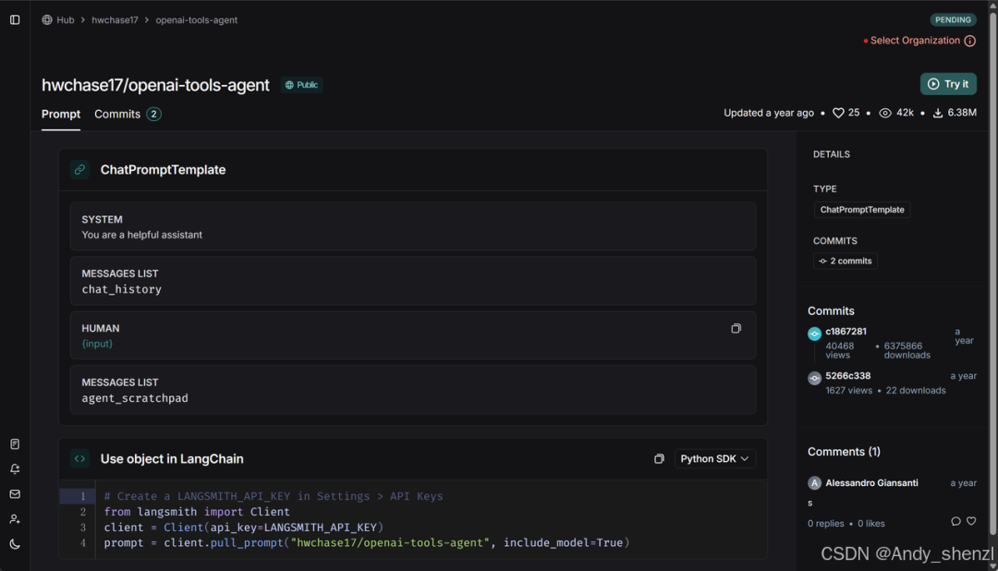Toggle dark mode moon icon
998x571 pixels.
pos(15,544)
